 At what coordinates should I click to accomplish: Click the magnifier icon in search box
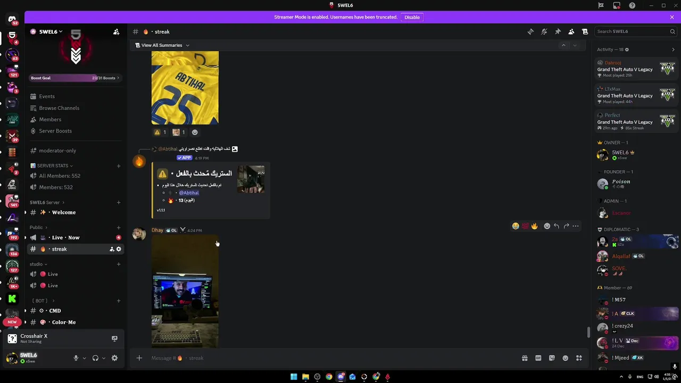click(x=672, y=31)
